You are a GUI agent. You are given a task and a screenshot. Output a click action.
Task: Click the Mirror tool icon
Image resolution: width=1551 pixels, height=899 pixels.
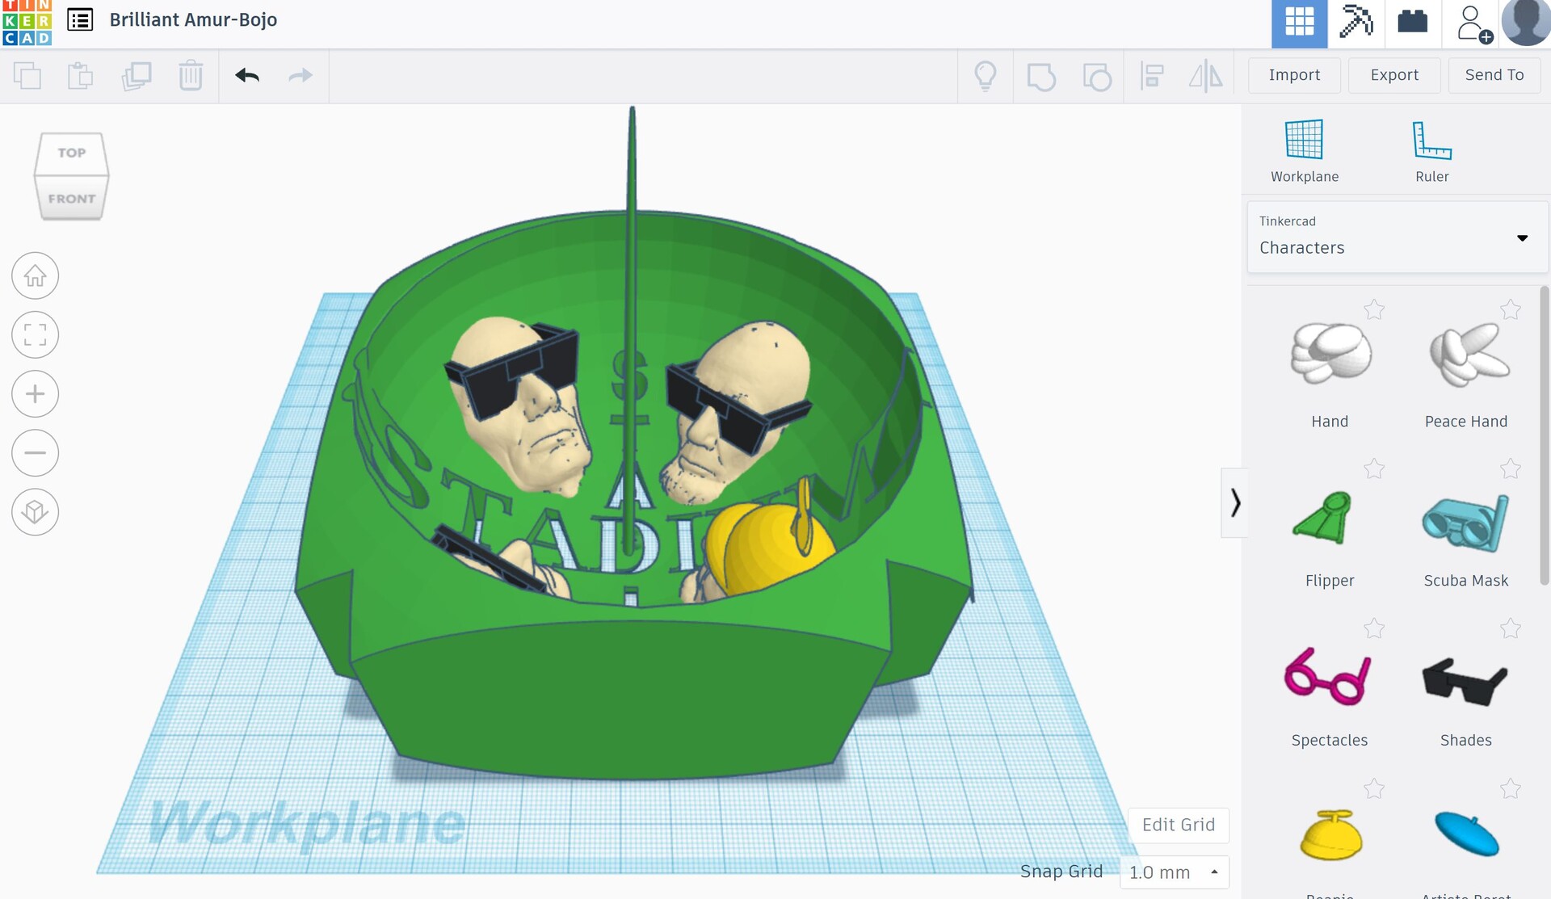1205,77
